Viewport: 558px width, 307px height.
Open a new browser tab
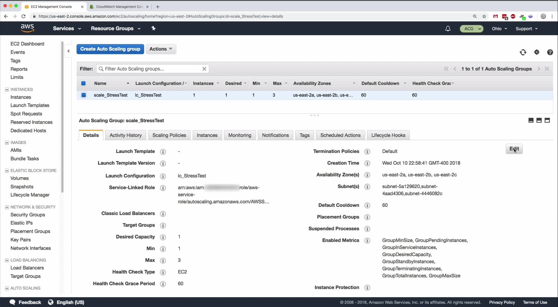tap(158, 7)
